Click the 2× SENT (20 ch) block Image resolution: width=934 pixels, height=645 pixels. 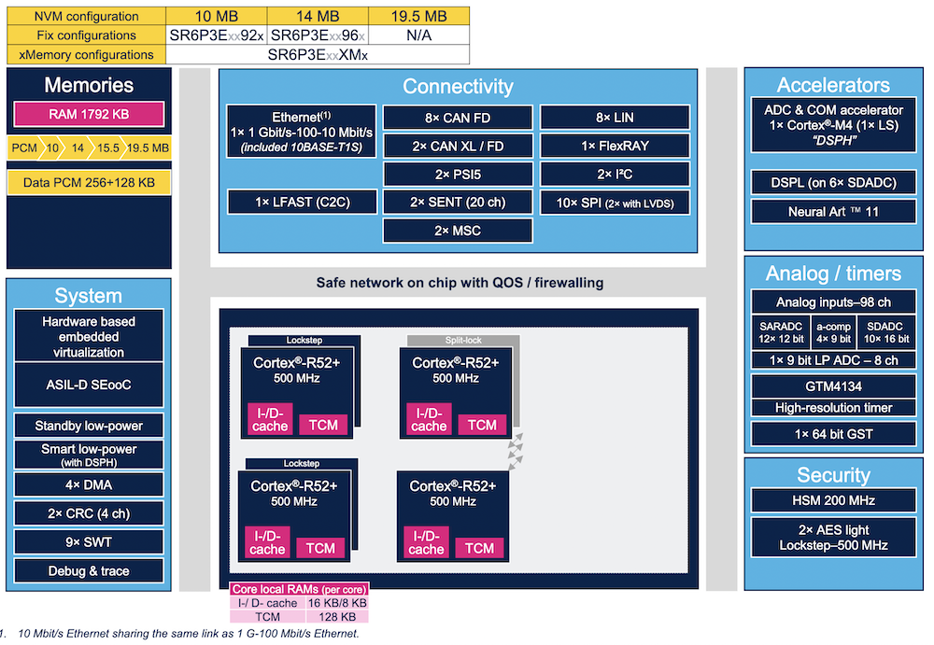coord(457,202)
